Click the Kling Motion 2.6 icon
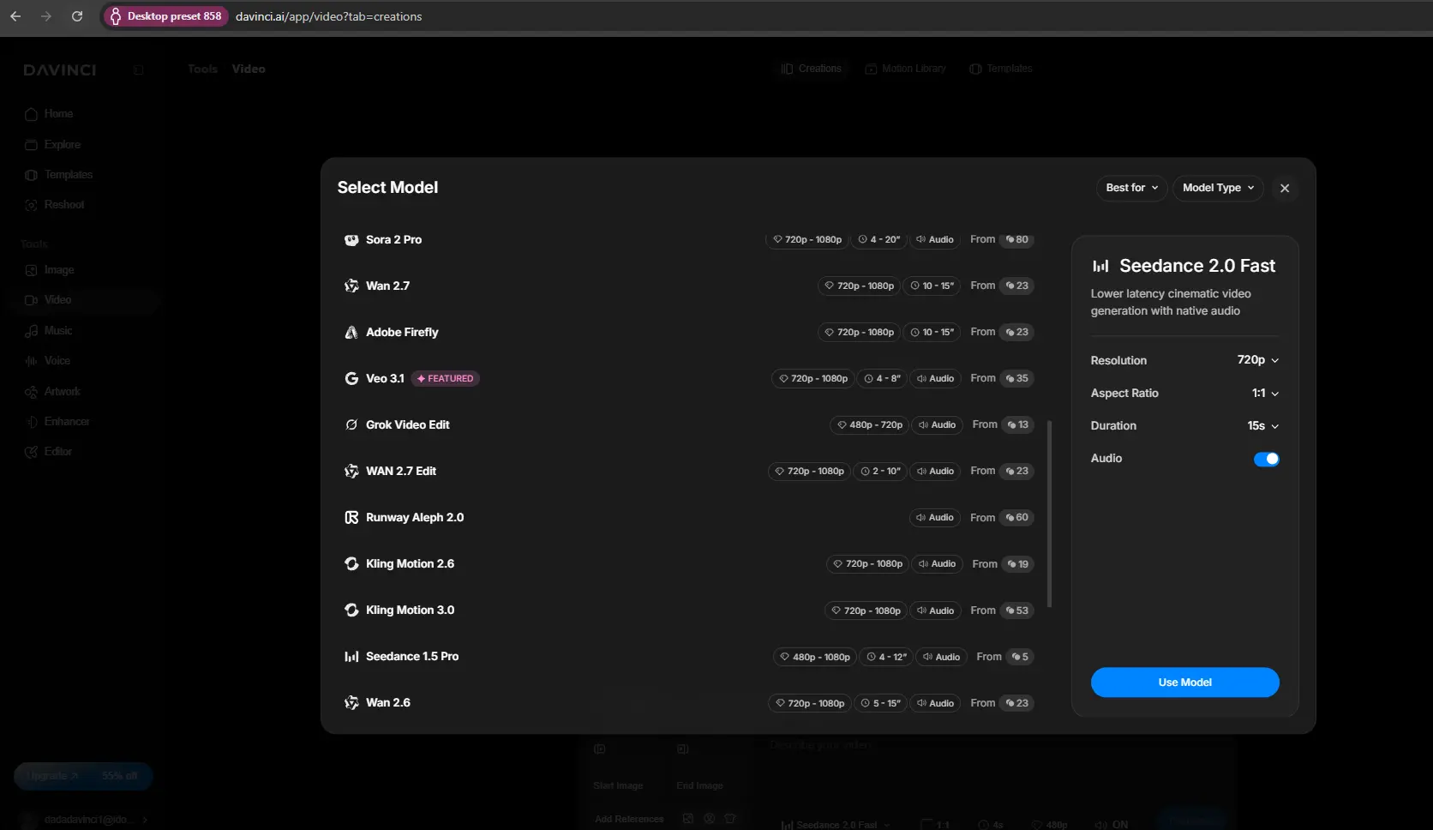The height and width of the screenshot is (830, 1433). click(x=351, y=564)
